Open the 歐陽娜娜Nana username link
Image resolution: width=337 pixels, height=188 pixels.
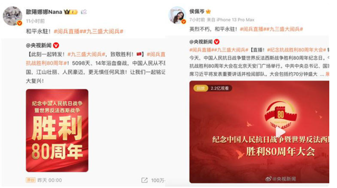pyautogui.click(x=44, y=12)
